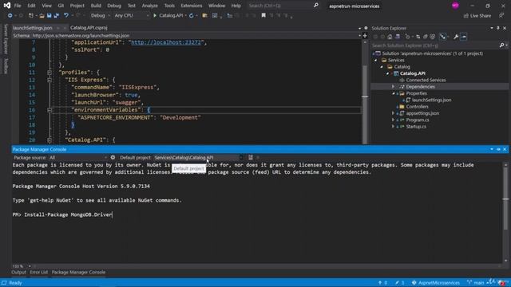Open the Default project dropdown

pos(199,158)
